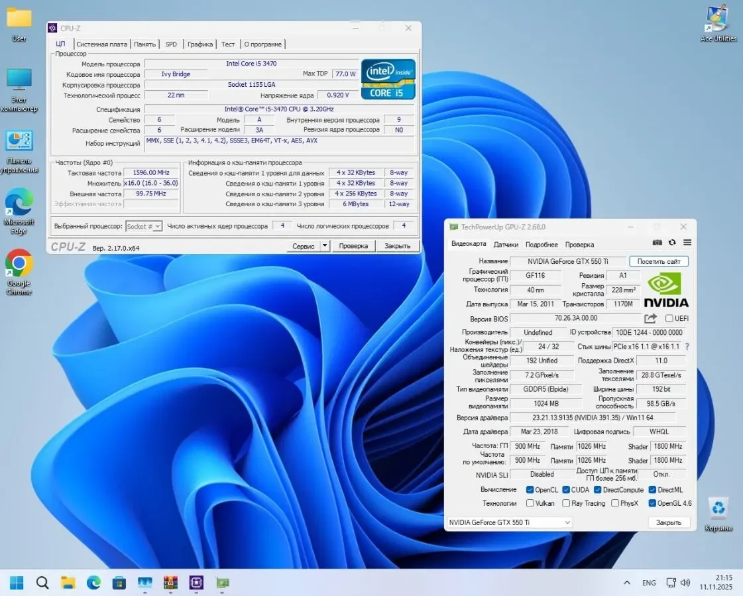Click the WinRAR taskbar icon
This screenshot has height=596, width=743.
[170, 582]
